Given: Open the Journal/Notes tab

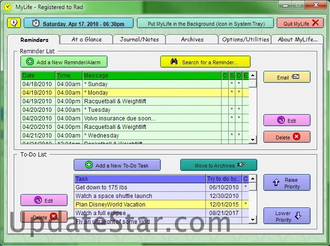Looking at the screenshot, I should click(x=139, y=39).
